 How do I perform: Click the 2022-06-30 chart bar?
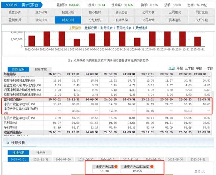pos(32,41)
